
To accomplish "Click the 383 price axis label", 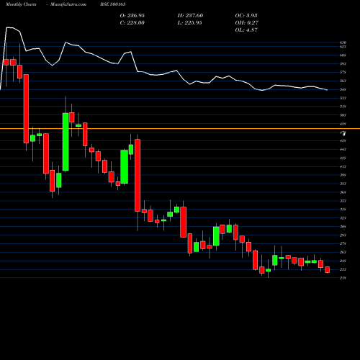I will 343,184.
